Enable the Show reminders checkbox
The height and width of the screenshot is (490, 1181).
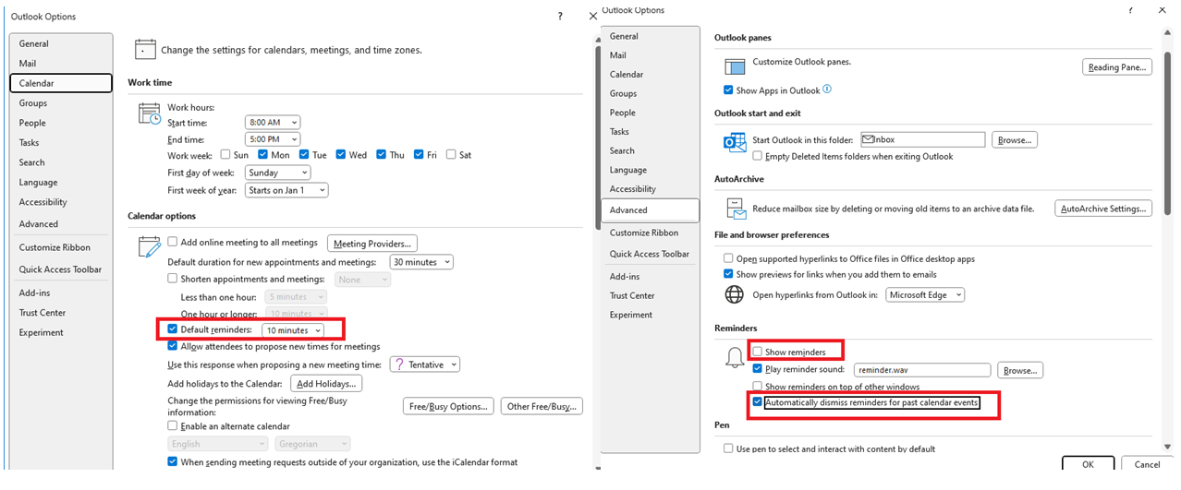pyautogui.click(x=758, y=352)
